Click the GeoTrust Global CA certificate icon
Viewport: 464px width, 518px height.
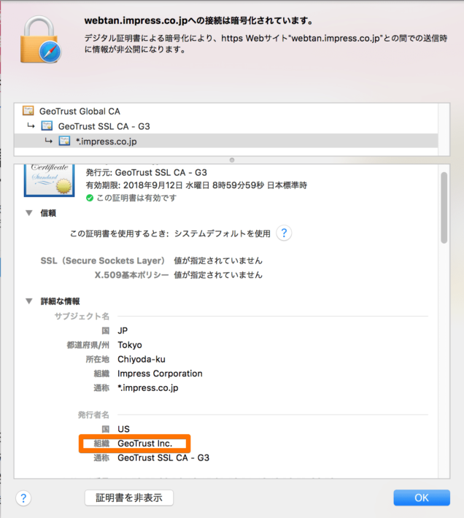(x=28, y=111)
